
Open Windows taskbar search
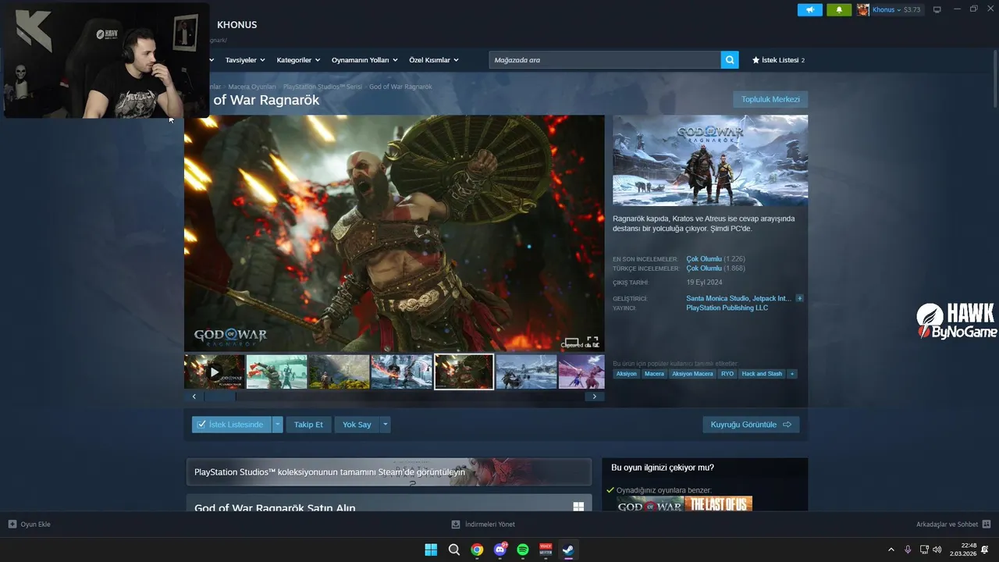454,550
